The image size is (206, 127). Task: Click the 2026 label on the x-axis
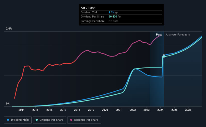[x=188, y=110]
